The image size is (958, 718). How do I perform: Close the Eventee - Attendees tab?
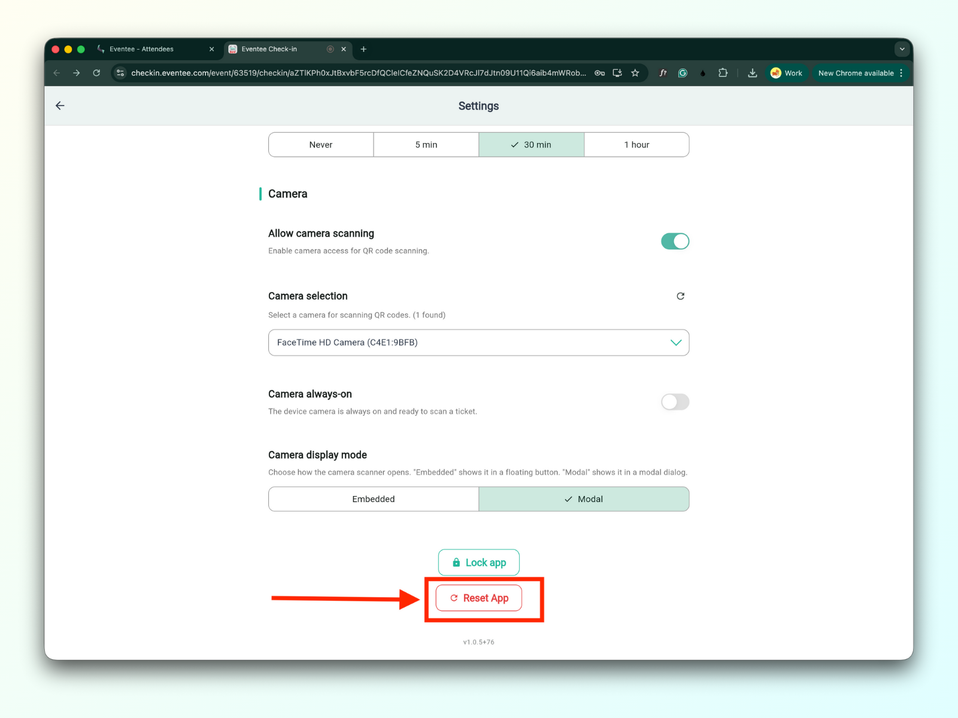click(211, 49)
